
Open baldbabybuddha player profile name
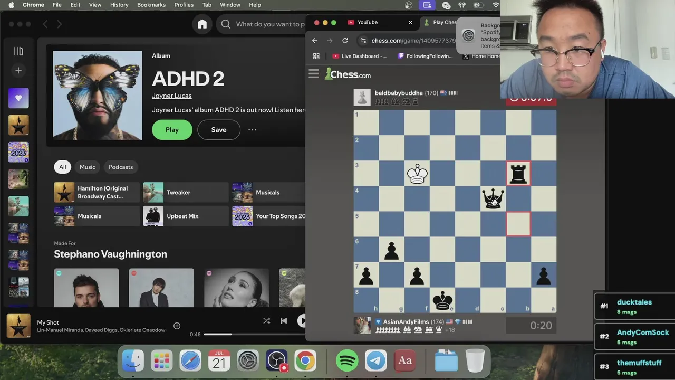[399, 93]
